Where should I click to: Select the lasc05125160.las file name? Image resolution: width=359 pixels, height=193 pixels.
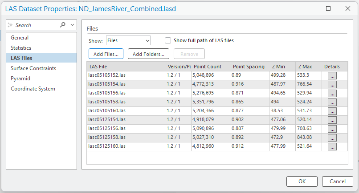pyautogui.click(x=107, y=146)
